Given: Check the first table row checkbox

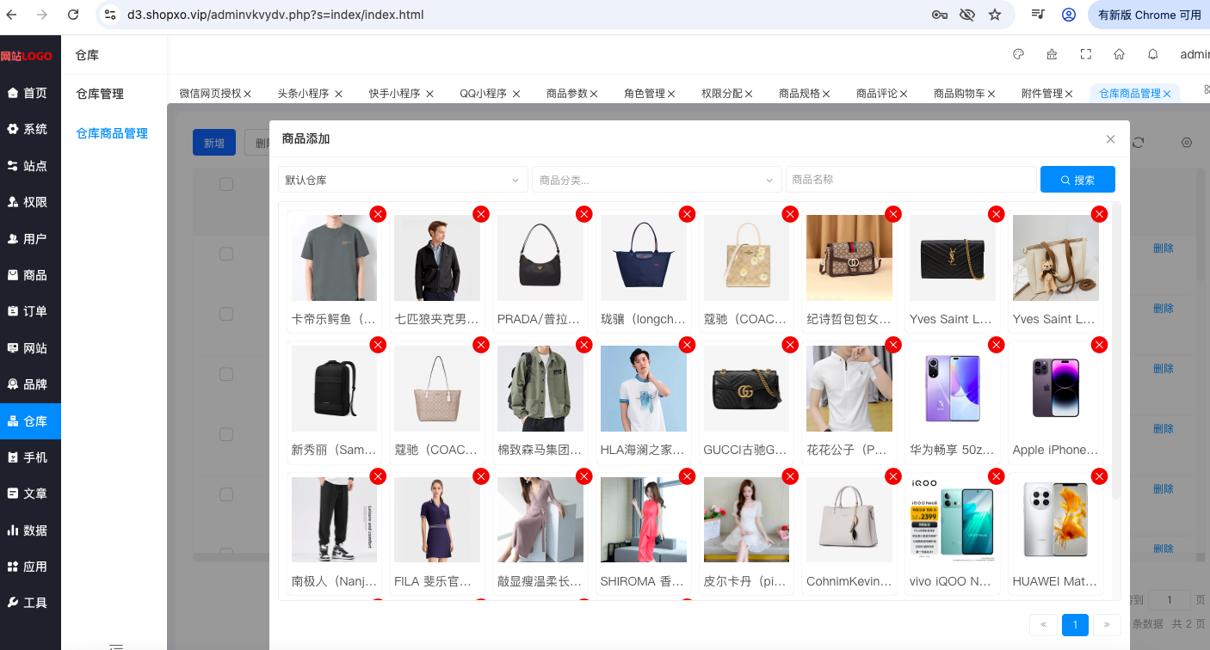Looking at the screenshot, I should coord(226,254).
